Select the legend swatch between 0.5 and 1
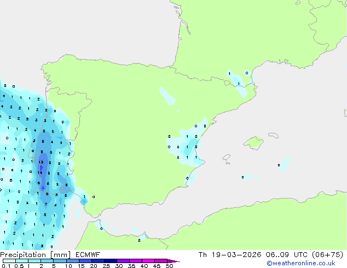This screenshot has width=347, height=268. coord(22,261)
